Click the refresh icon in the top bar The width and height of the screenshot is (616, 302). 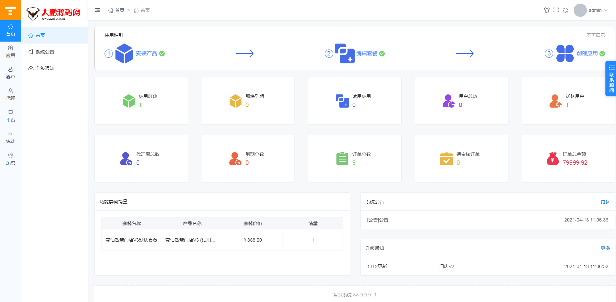(566, 10)
